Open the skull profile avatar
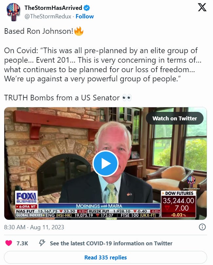Viewport: 213px width, 265px height. pyautogui.click(x=13, y=12)
